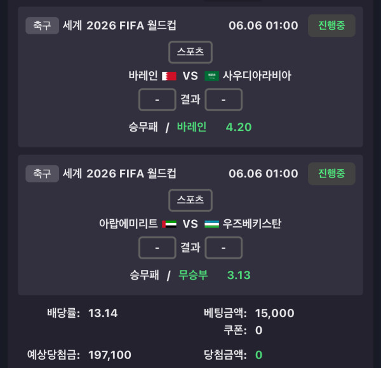Click 진행중 status on UAE match

click(331, 174)
